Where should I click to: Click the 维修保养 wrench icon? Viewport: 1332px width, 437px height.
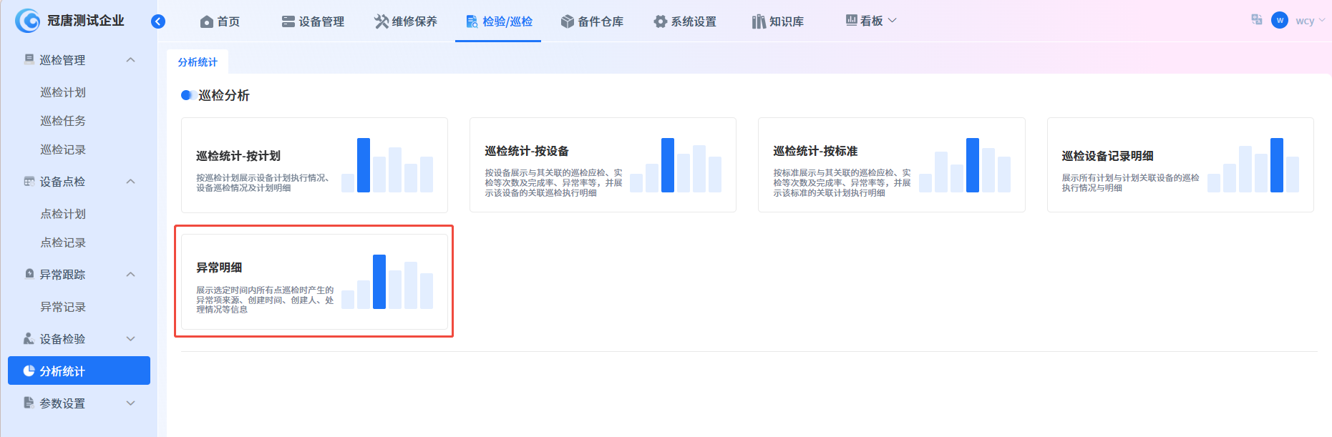(381, 21)
